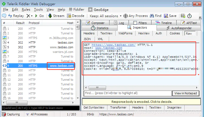Switch to the Composer tab

pos(95,23)
